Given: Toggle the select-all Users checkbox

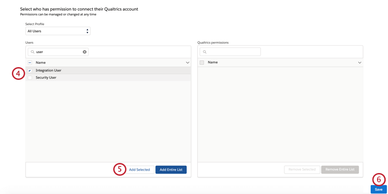Looking at the screenshot, I should pyautogui.click(x=30, y=63).
